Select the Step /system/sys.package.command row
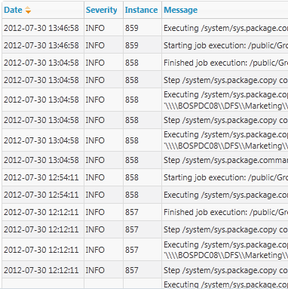The height and width of the screenshot is (289, 288). [145, 160]
